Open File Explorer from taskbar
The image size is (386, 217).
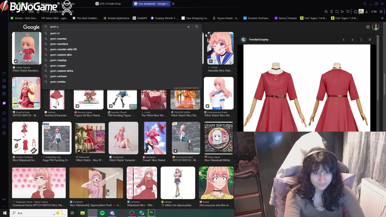tap(83, 213)
